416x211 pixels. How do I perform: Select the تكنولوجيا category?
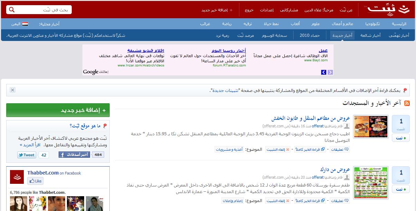373,24
